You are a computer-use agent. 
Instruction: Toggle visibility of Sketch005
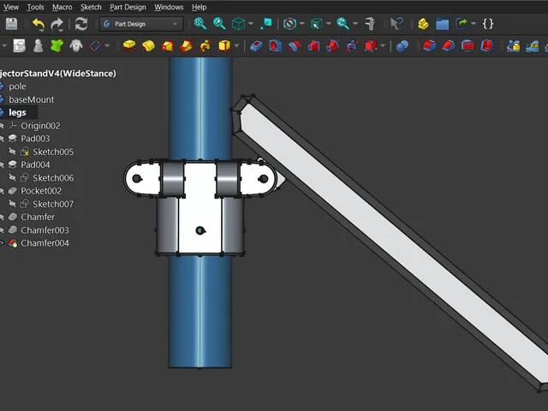pos(13,152)
